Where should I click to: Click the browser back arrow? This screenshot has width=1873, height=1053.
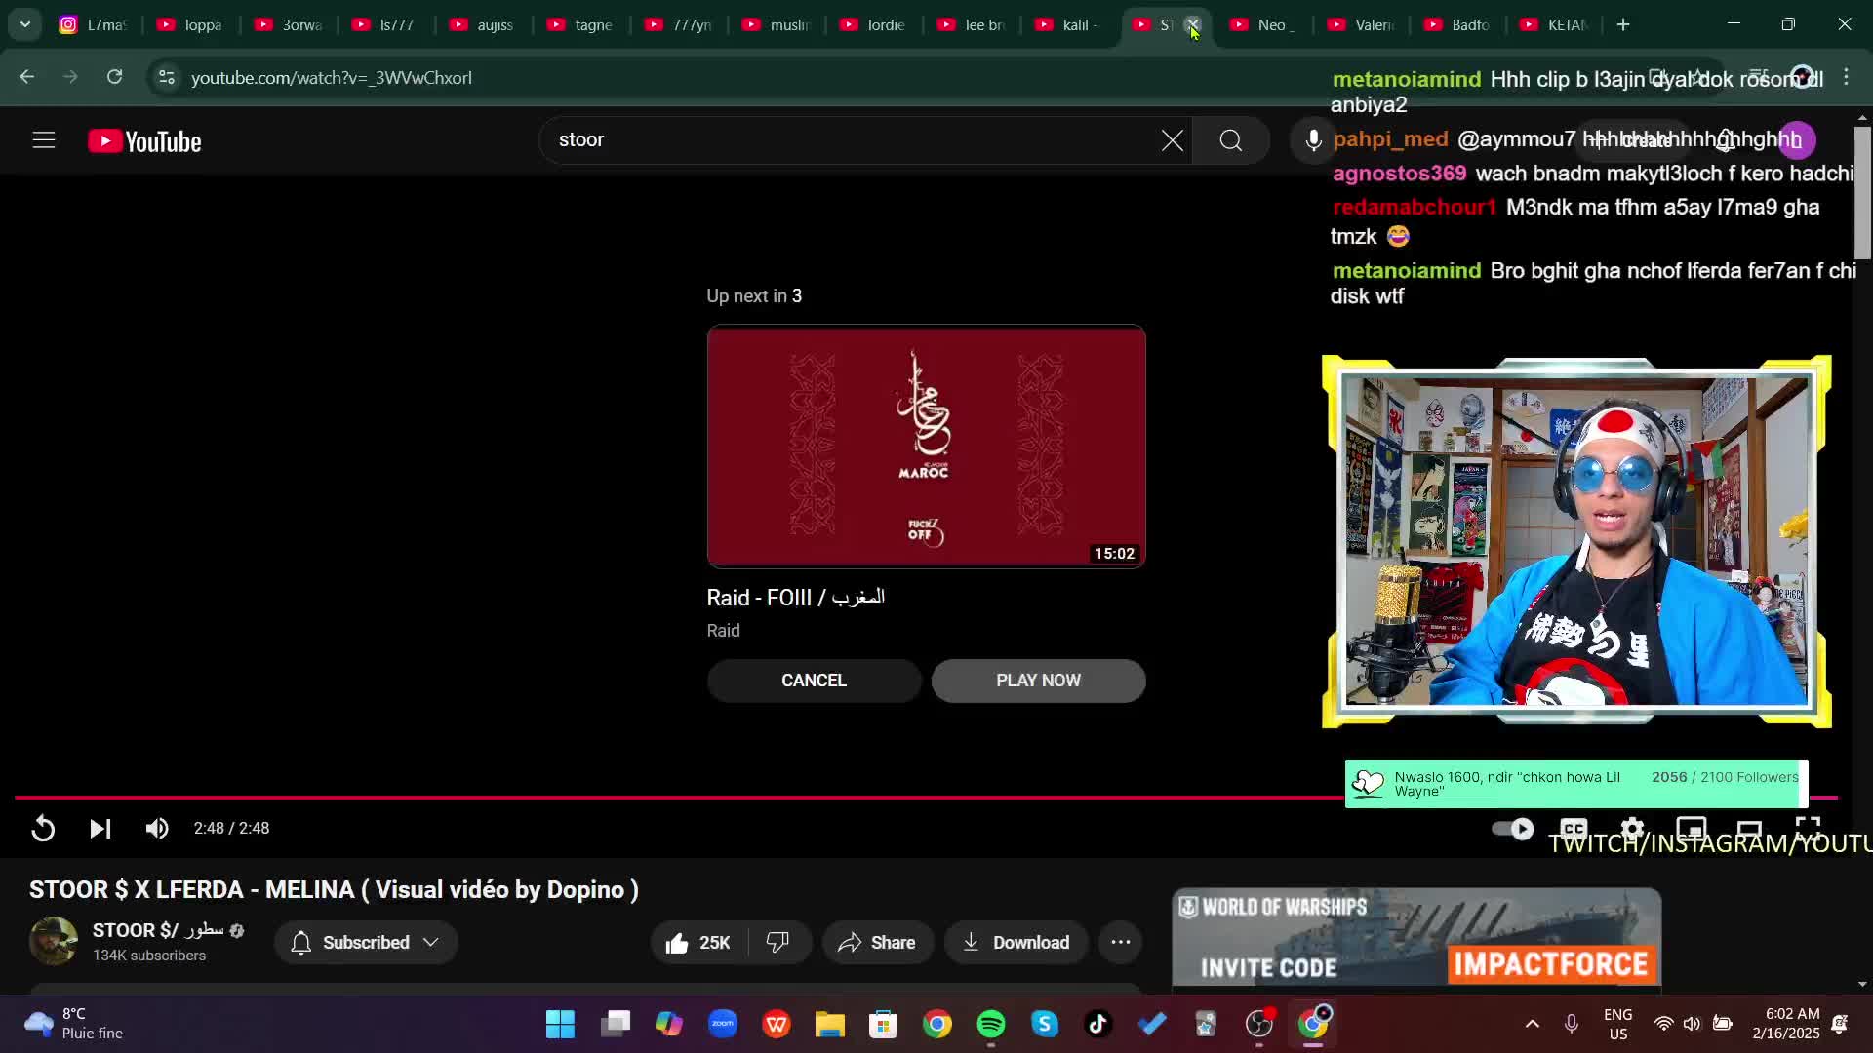click(x=27, y=77)
